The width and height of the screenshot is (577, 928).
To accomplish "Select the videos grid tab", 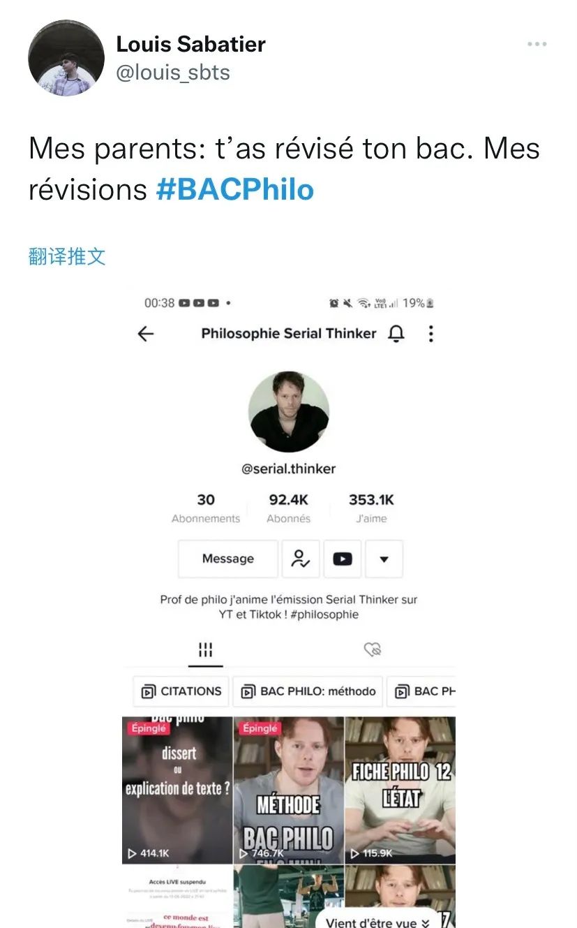I will point(205,650).
